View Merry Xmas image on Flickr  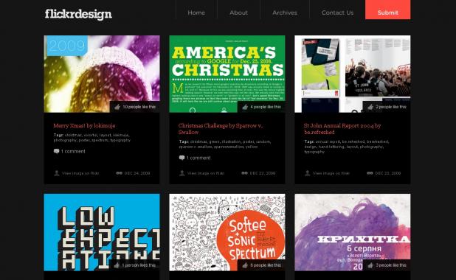click(80, 173)
